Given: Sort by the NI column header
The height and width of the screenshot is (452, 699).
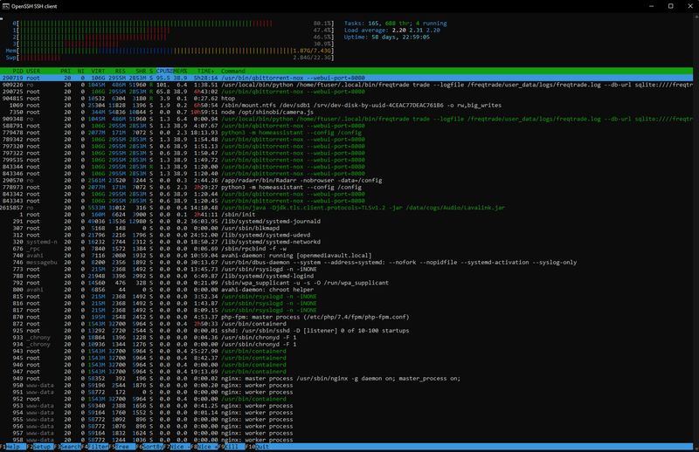Looking at the screenshot, I should tap(80, 72).
